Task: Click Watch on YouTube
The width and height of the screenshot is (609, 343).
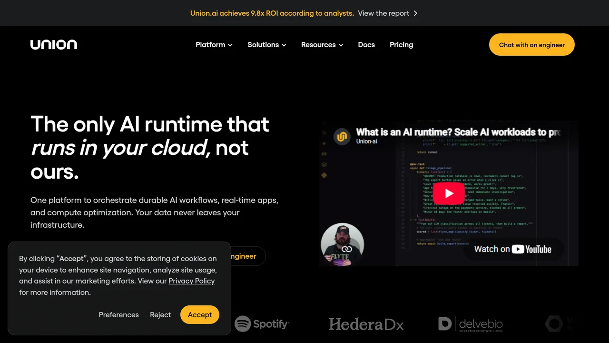Action: pos(513,249)
